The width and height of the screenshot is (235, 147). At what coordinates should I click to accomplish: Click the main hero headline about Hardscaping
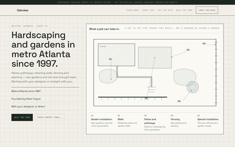(x=43, y=49)
